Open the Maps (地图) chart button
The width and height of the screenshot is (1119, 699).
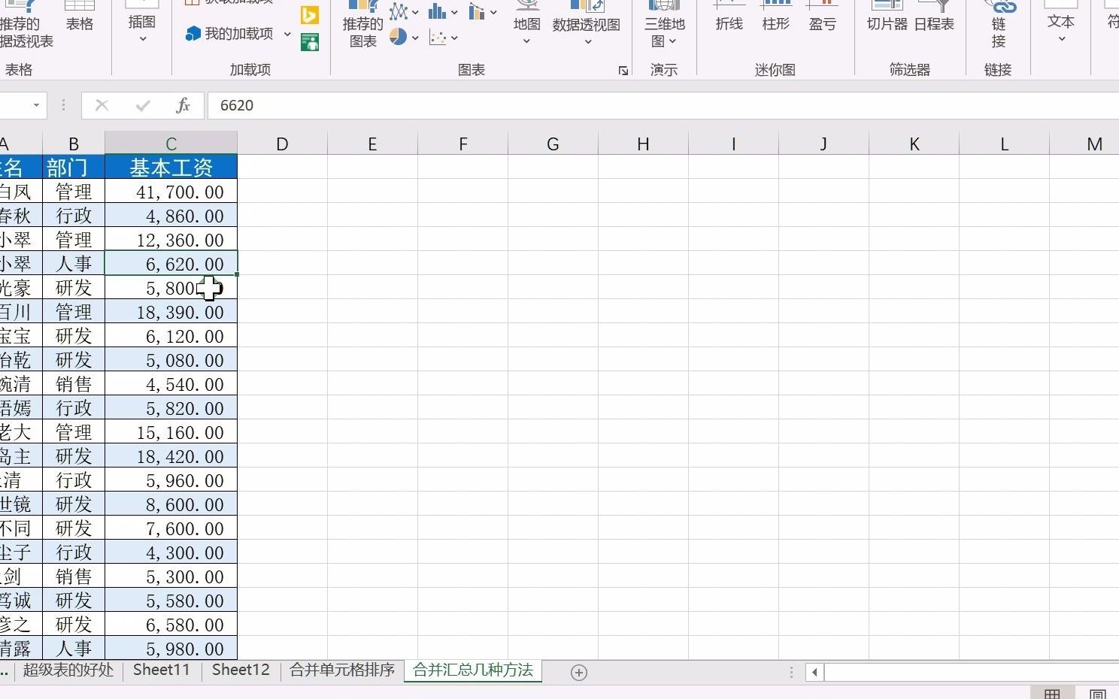pyautogui.click(x=526, y=24)
